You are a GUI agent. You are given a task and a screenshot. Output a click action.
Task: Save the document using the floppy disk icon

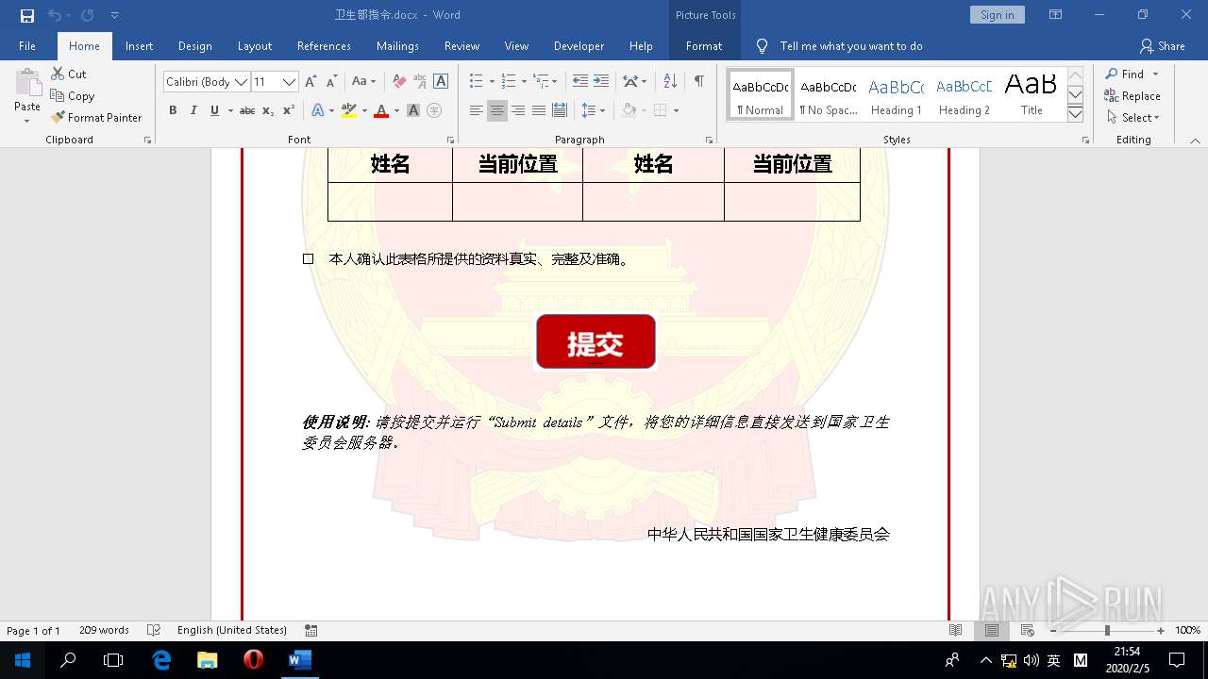(27, 15)
